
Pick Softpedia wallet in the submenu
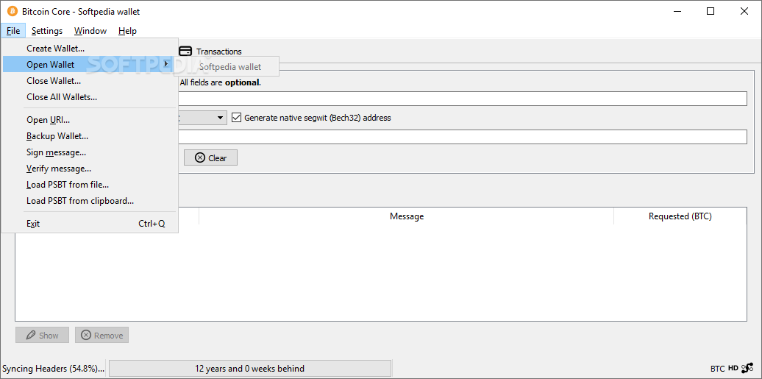[227, 67]
